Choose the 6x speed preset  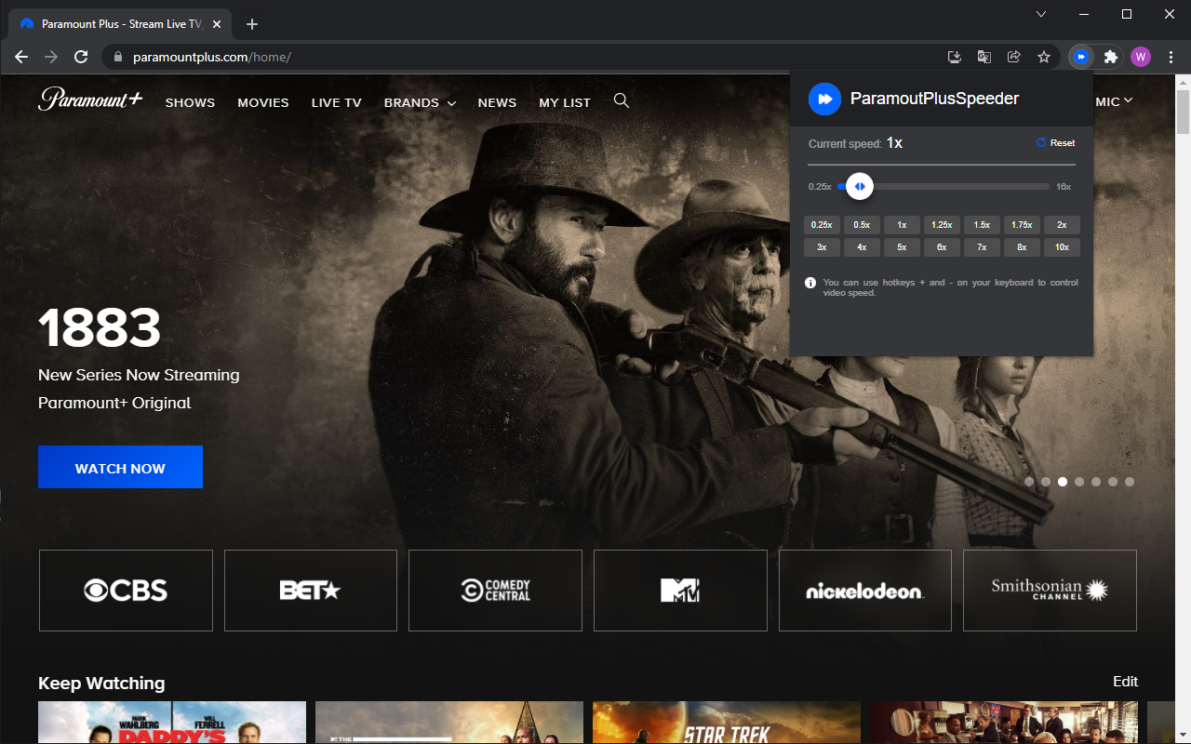pyautogui.click(x=942, y=247)
